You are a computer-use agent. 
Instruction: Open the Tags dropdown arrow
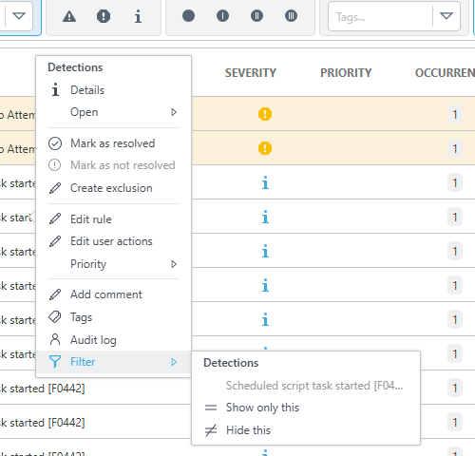click(446, 16)
